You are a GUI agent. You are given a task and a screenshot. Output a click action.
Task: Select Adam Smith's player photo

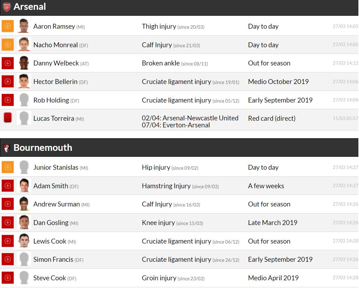point(24,186)
